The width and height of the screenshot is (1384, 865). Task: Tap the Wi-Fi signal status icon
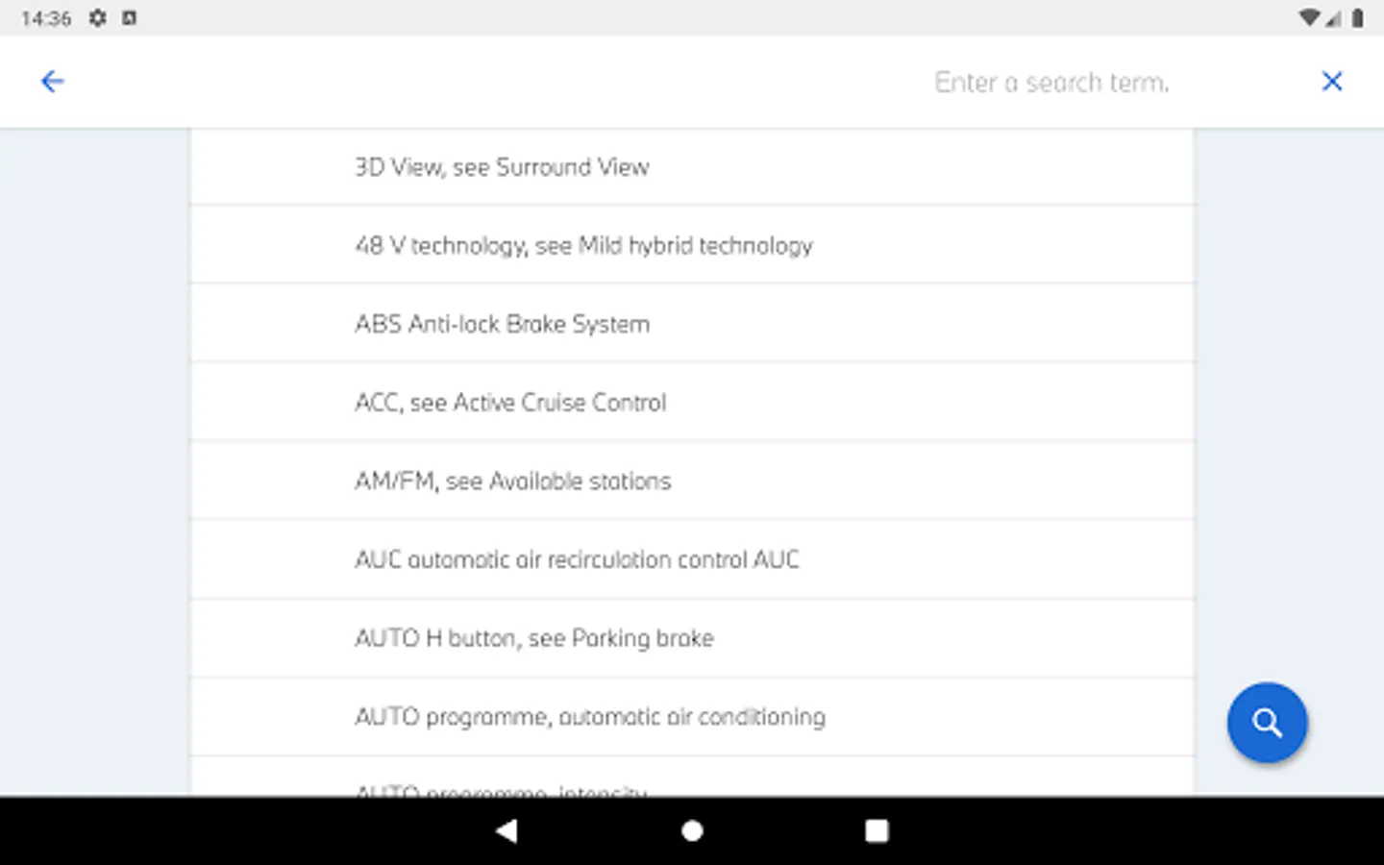pyautogui.click(x=1308, y=18)
